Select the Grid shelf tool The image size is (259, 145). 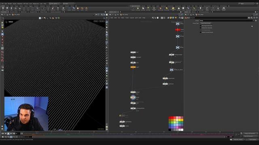[20, 8]
